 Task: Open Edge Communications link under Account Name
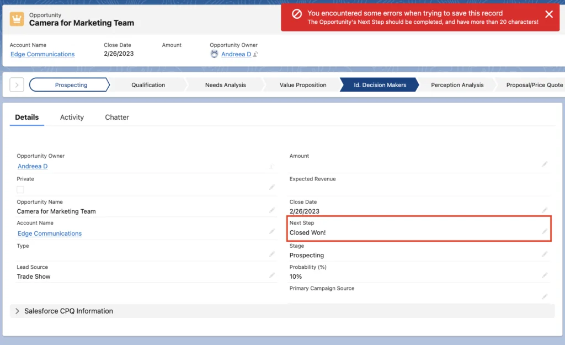pos(50,233)
